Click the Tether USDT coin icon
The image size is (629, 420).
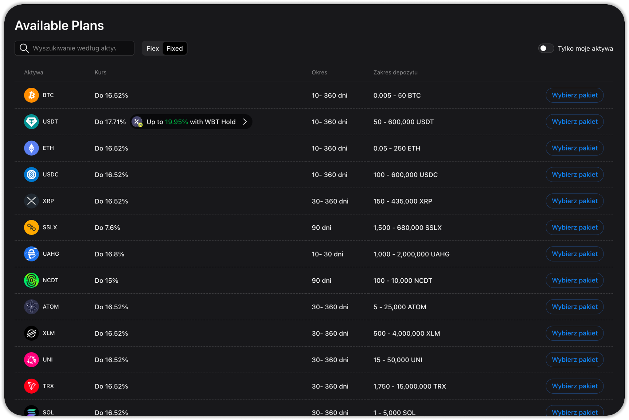point(31,122)
